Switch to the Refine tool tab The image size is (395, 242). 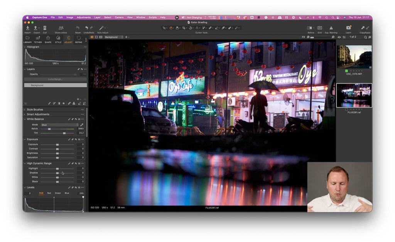[x=79, y=39]
